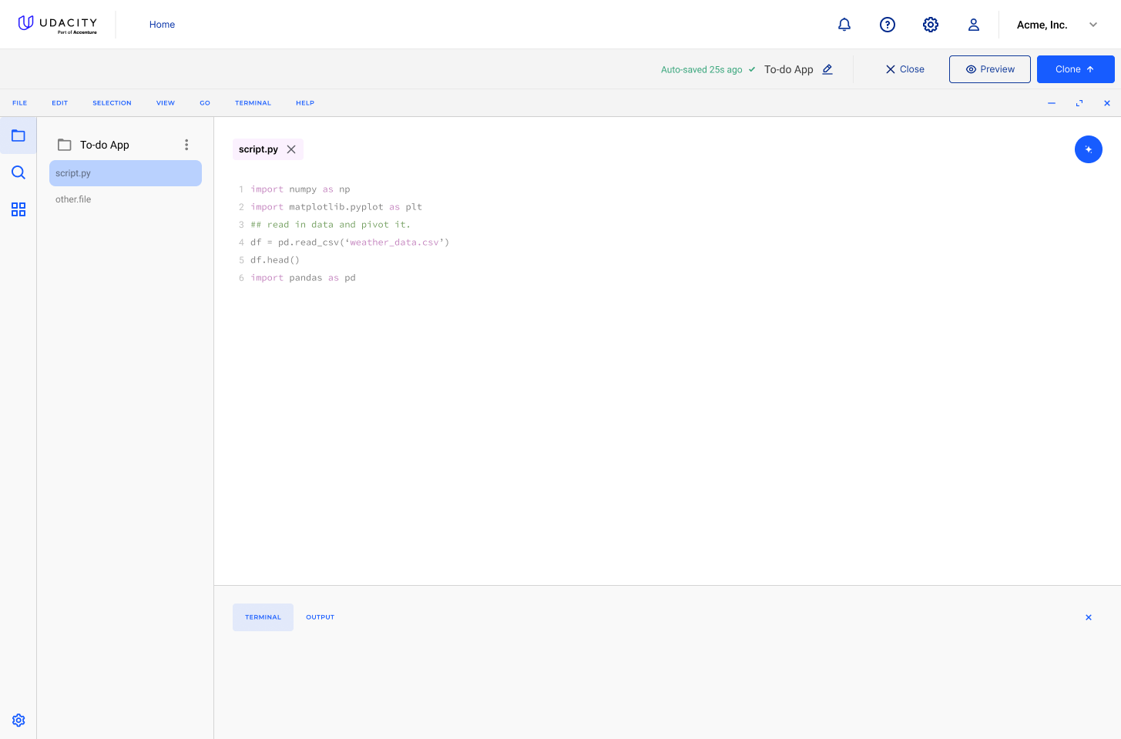Screen dimensions: 1121x739
Task: Open the Selection menu
Action: [112, 103]
